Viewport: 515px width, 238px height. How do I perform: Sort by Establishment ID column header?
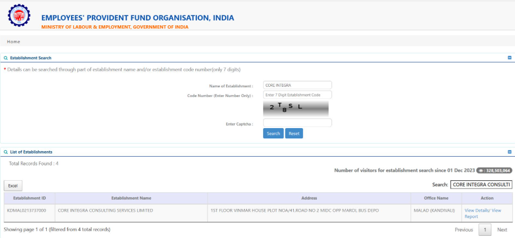(x=29, y=198)
